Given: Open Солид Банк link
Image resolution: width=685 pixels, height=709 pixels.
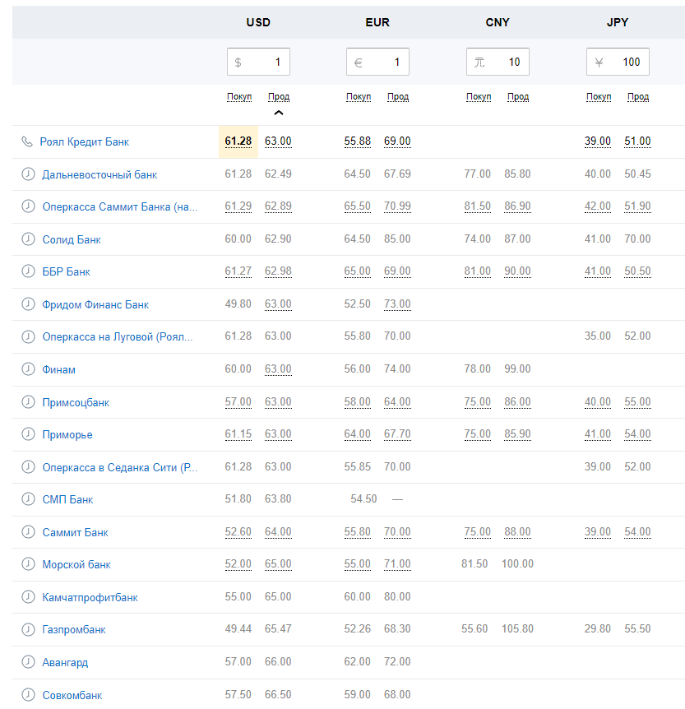Looking at the screenshot, I should tap(72, 239).
